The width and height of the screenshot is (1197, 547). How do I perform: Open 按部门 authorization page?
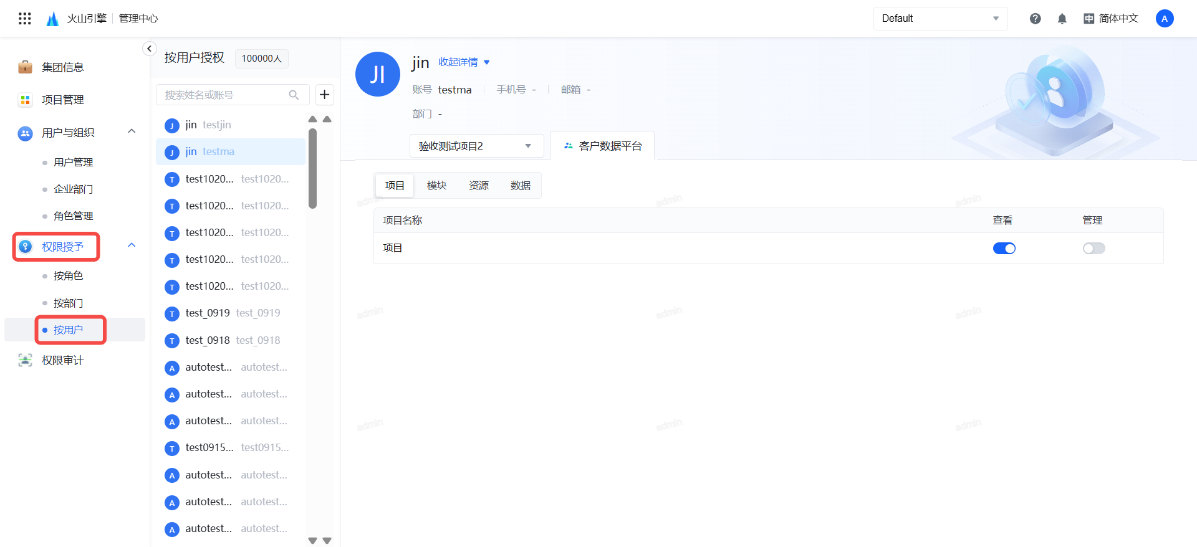click(x=69, y=303)
